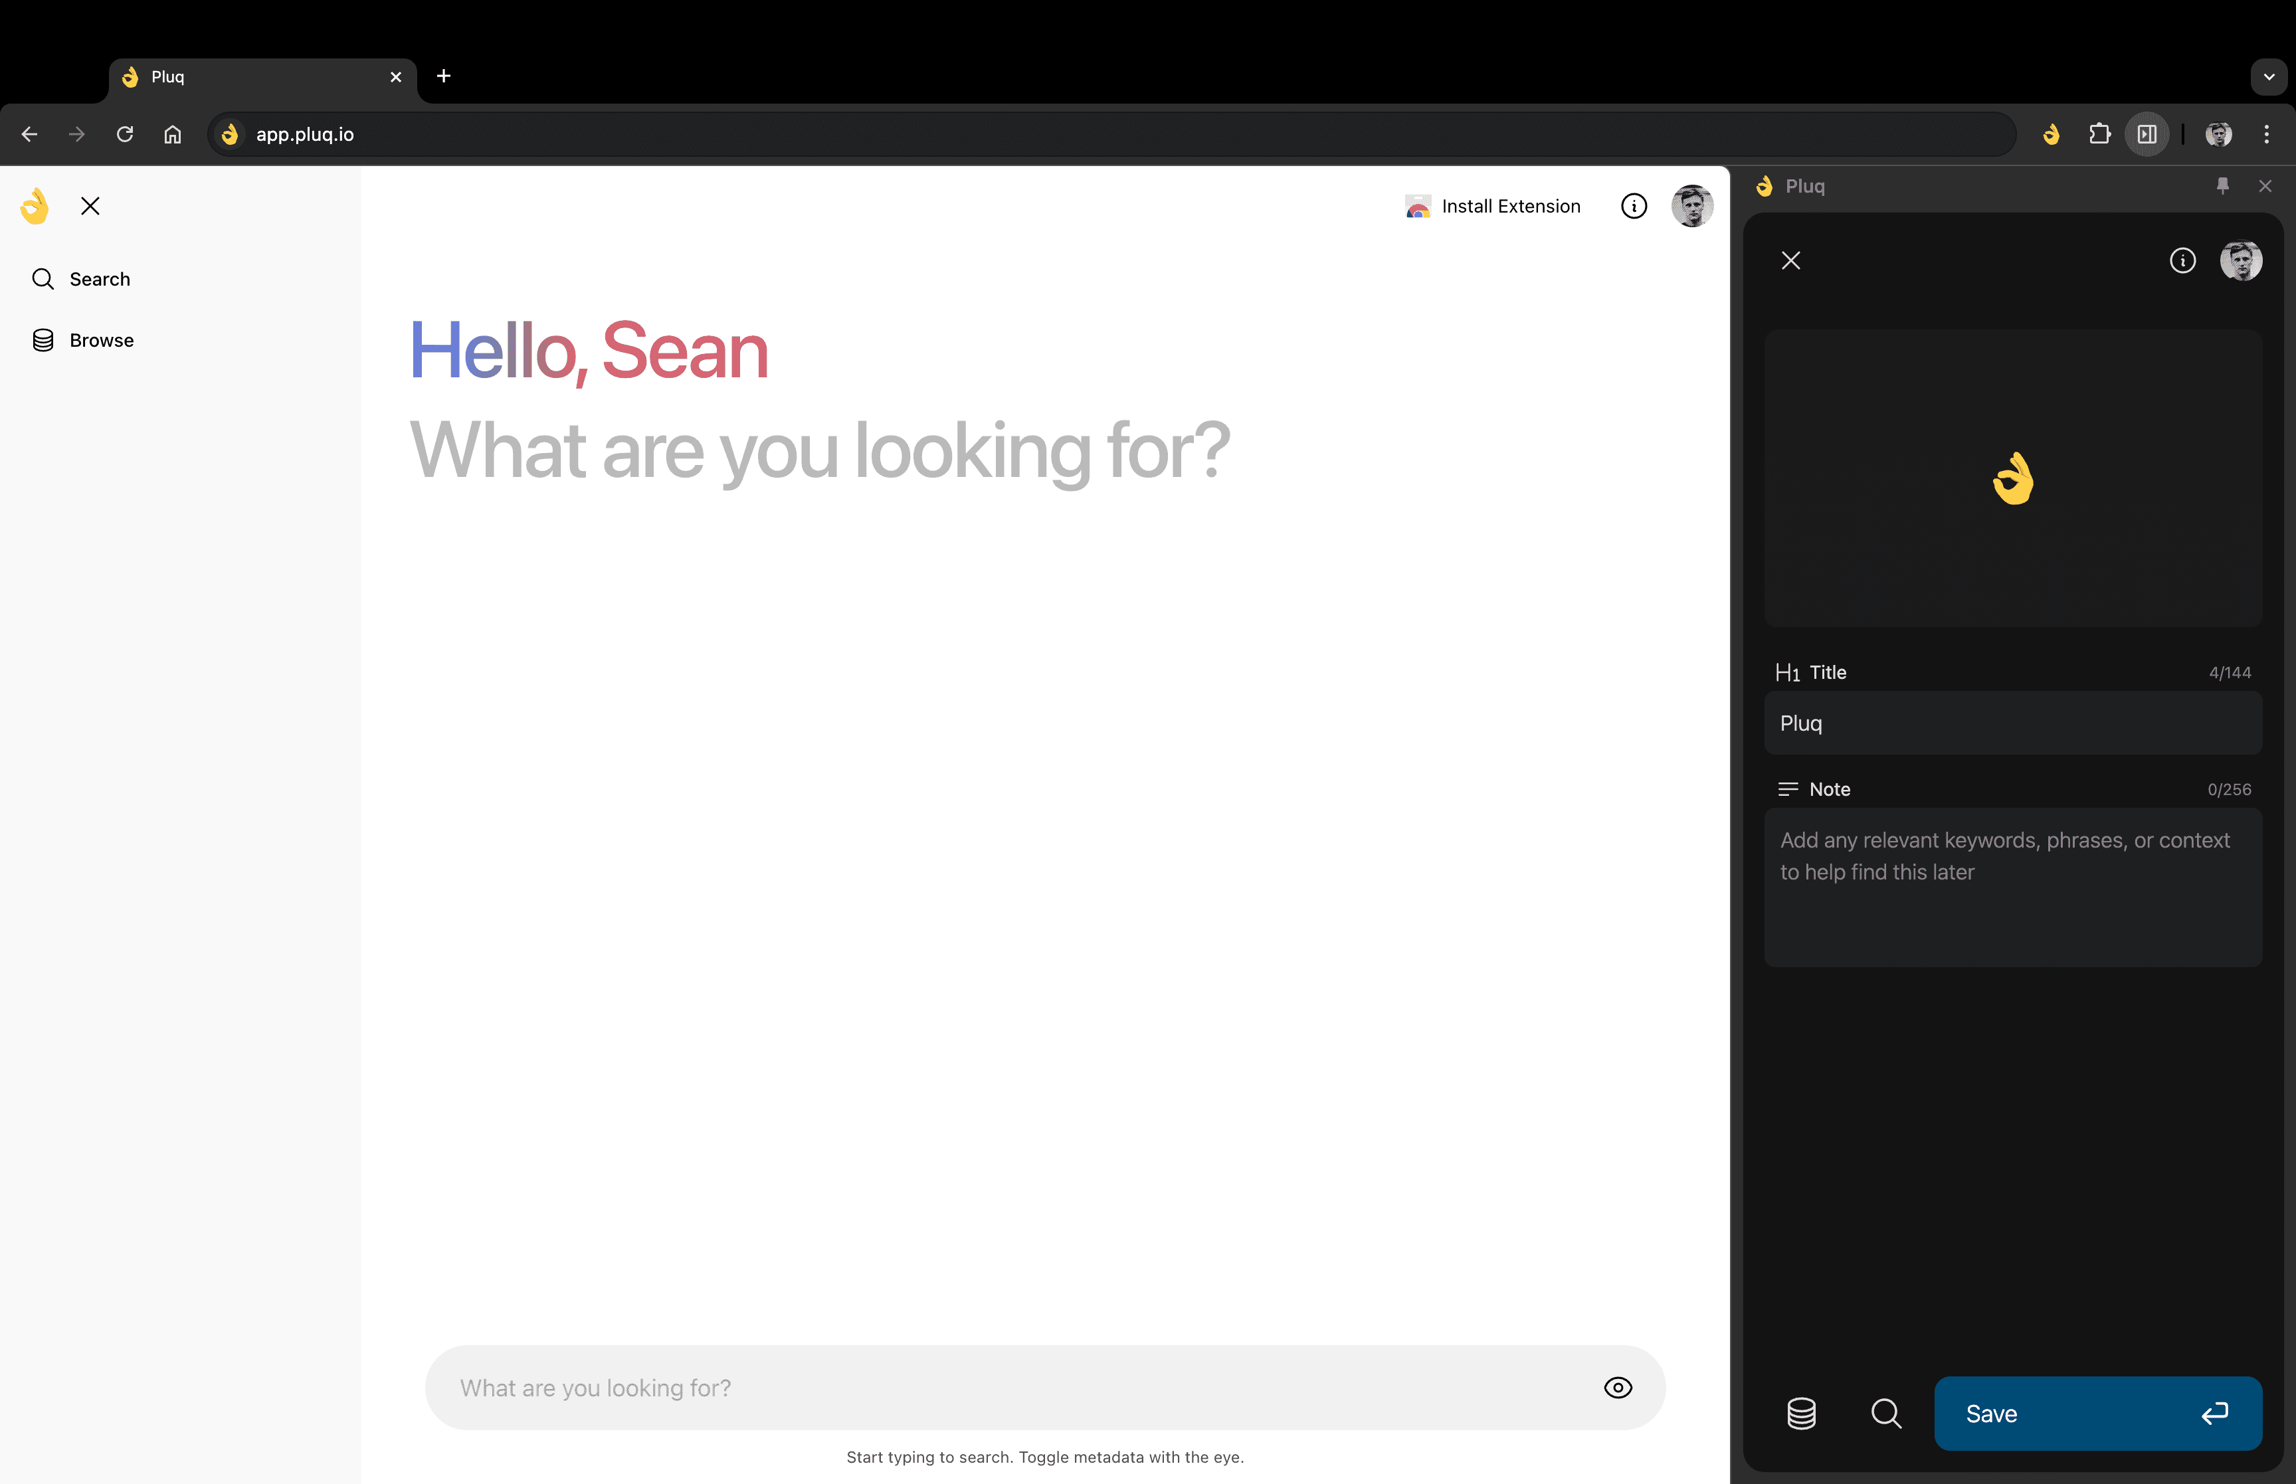Select Search in left sidebar menu
Image resolution: width=2296 pixels, height=1484 pixels.
[x=99, y=278]
